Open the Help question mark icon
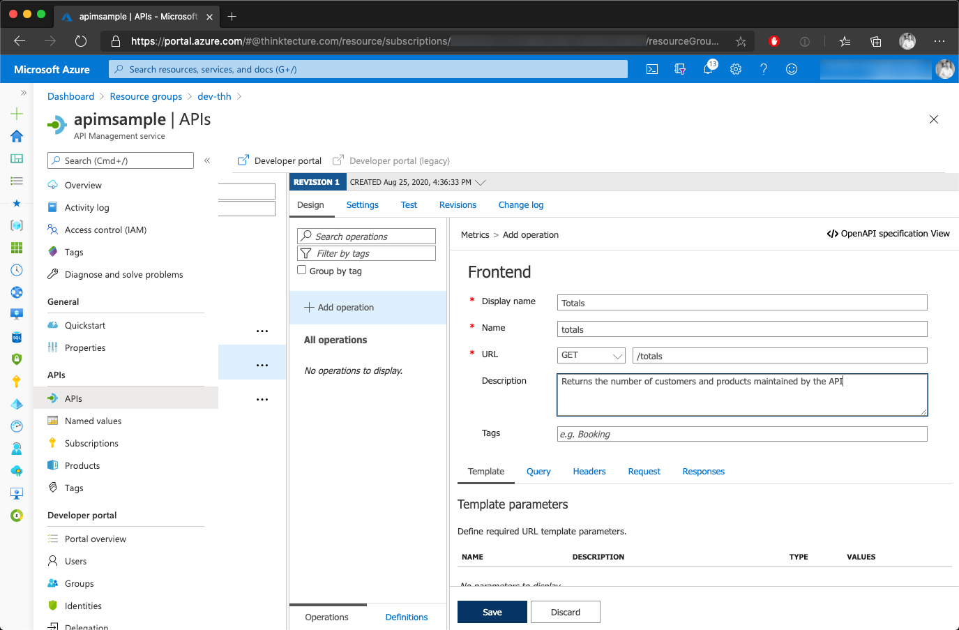The height and width of the screenshot is (630, 959). click(763, 68)
